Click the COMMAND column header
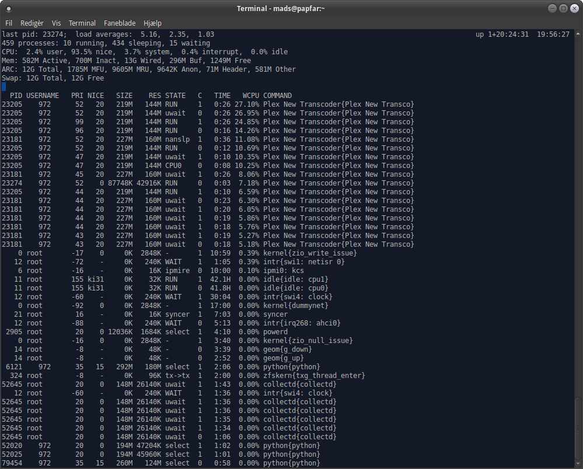583x469 pixels. [x=277, y=96]
